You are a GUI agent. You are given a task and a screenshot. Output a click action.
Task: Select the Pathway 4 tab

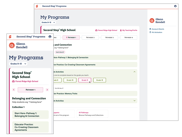point(129,38)
